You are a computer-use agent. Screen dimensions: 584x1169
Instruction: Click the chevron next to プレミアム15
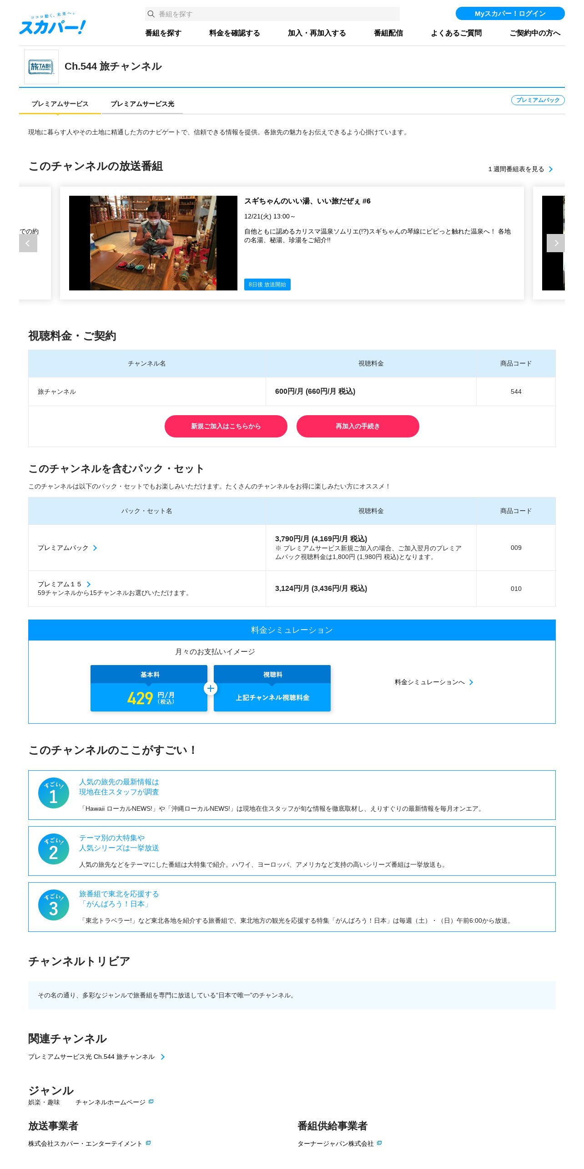[89, 584]
